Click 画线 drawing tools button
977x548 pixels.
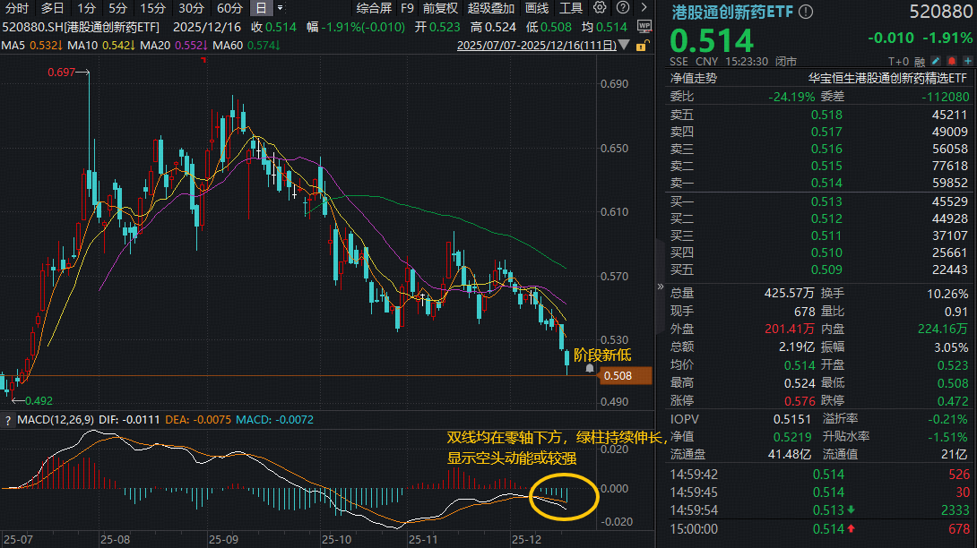pos(536,8)
